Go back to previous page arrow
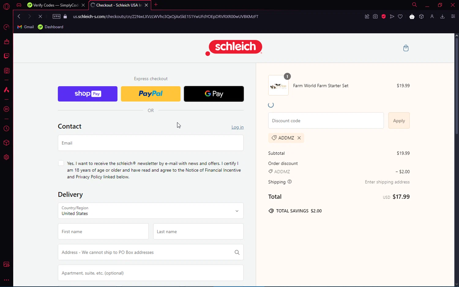 click(19, 17)
